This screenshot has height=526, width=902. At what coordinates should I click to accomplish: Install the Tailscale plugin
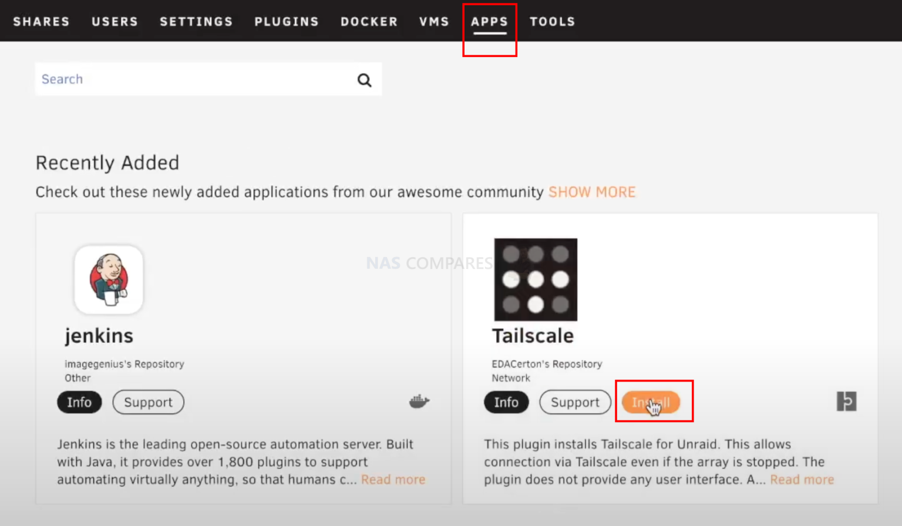pos(651,402)
